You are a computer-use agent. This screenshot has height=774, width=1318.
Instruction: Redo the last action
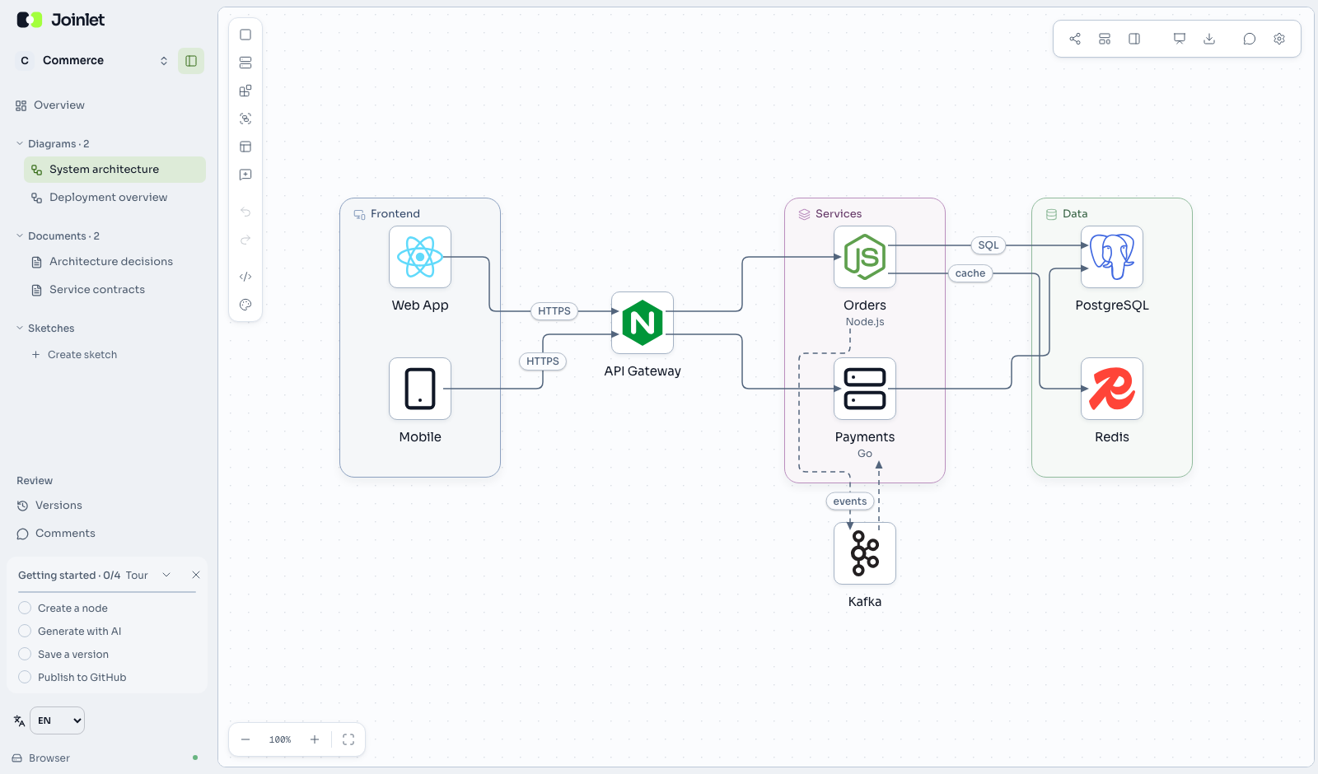pos(245,240)
